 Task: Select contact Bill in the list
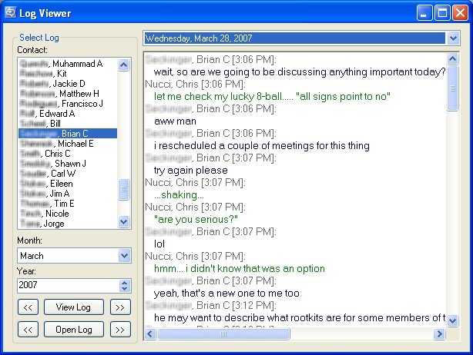tap(68, 124)
